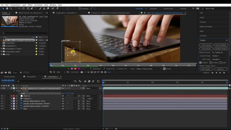The width and height of the screenshot is (231, 130).
Task: Select the Pen tool
Action: [x=32, y=9]
